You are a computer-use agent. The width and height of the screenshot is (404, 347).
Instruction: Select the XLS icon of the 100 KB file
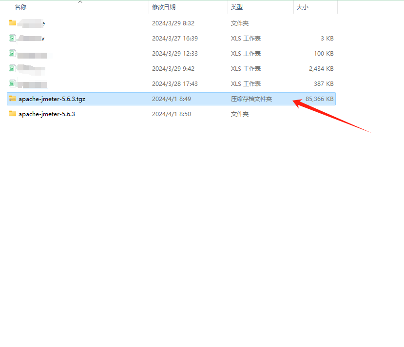tap(13, 53)
